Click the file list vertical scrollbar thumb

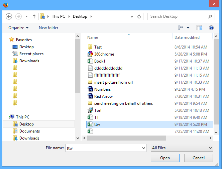point(216,82)
